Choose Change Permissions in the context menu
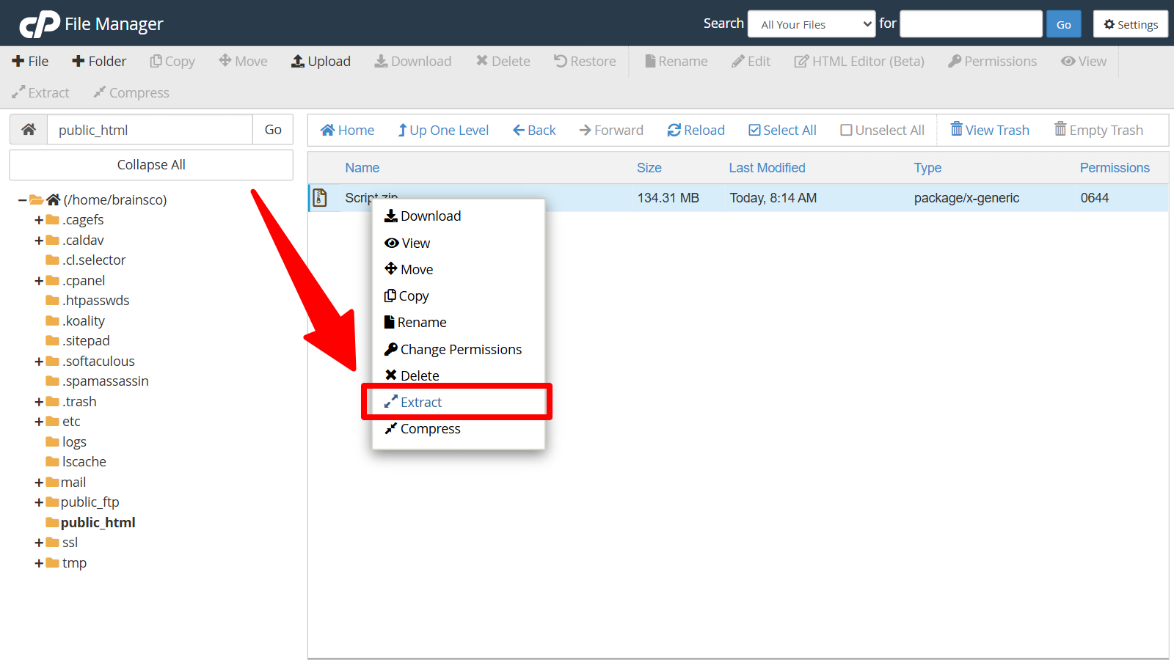Image resolution: width=1174 pixels, height=660 pixels. 453,350
